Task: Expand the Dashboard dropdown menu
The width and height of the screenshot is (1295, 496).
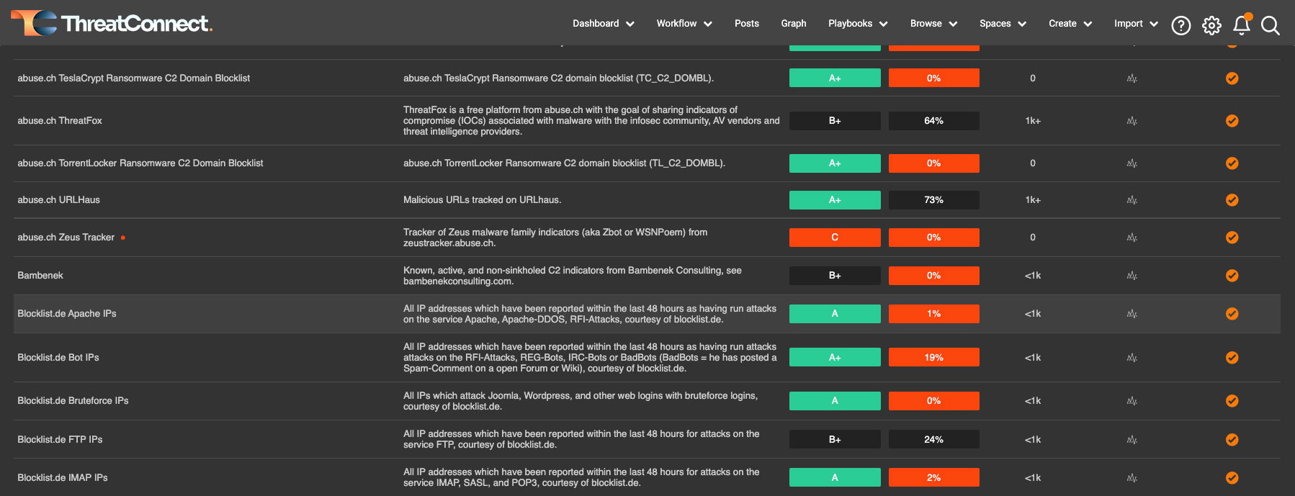Action: tap(604, 24)
